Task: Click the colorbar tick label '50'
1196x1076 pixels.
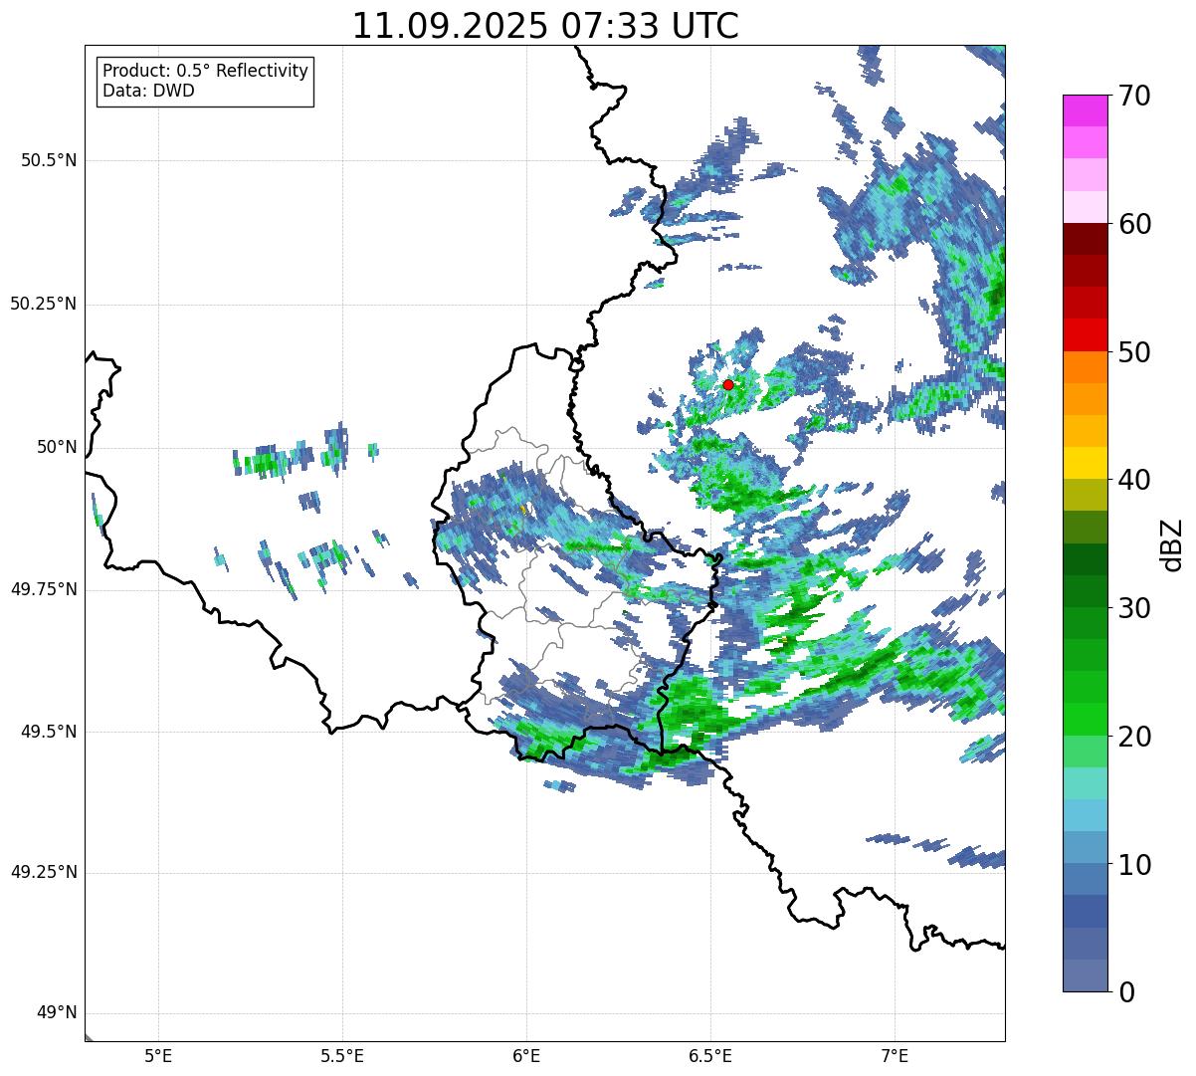Action: [x=1134, y=352]
